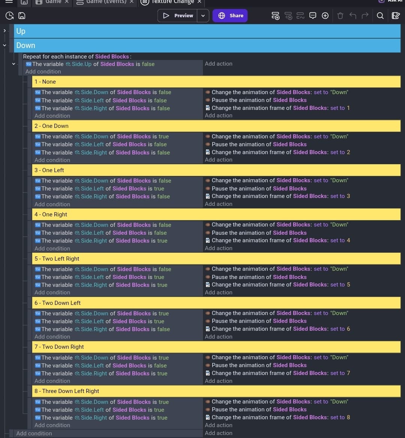Select 'Change the animation' action under '4 - One Right'
Screen dimensions: 405x438
[x=277, y=225]
